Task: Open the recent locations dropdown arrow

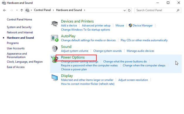Action: [17, 10]
